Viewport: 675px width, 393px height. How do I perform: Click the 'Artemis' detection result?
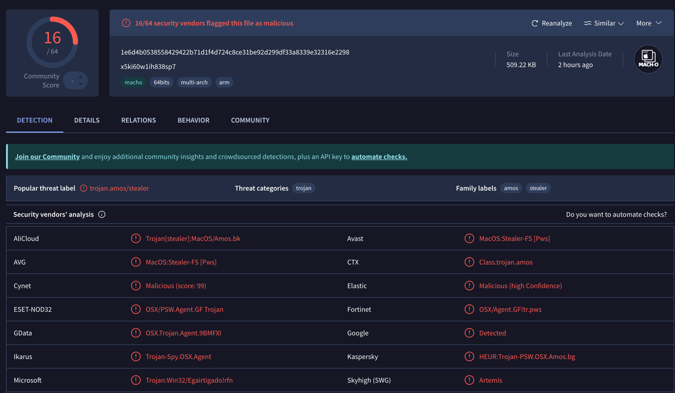click(491, 380)
